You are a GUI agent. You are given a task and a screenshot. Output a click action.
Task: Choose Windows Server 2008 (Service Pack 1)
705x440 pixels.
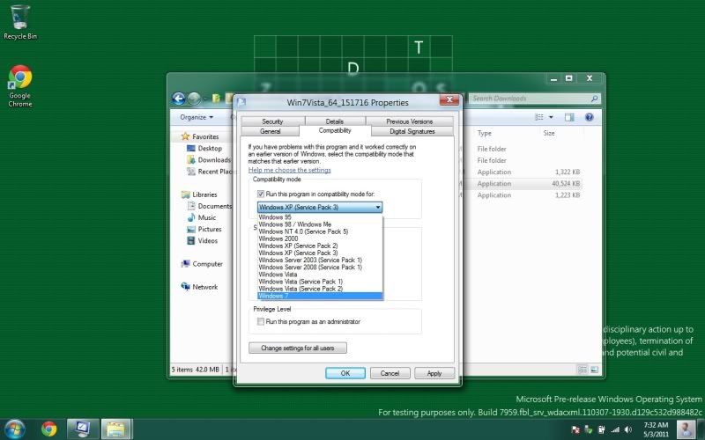tap(320, 268)
